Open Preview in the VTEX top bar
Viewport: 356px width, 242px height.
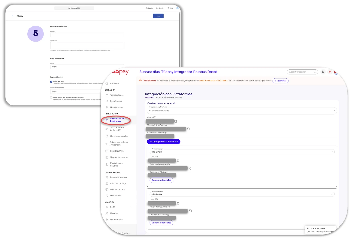[160, 8]
